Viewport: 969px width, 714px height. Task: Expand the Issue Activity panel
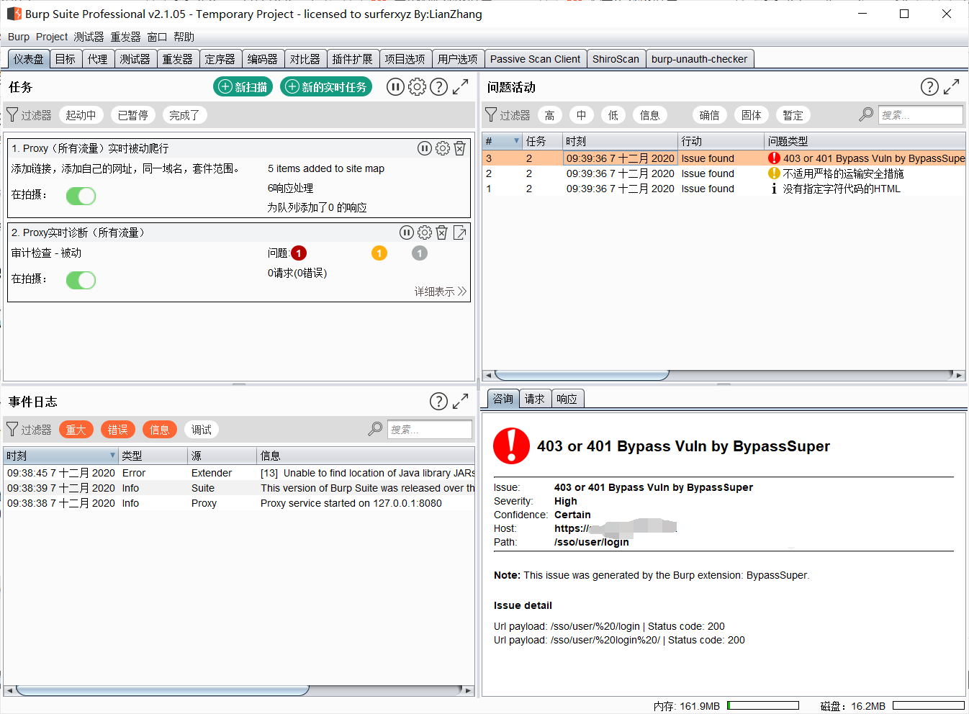click(x=952, y=87)
